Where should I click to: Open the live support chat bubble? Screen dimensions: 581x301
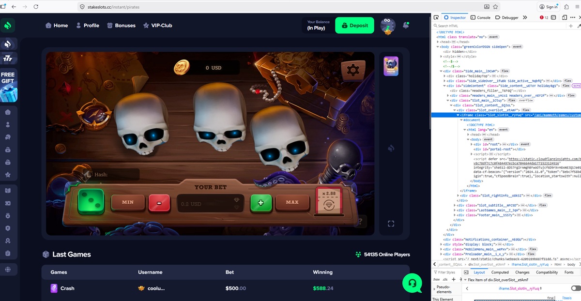(412, 283)
